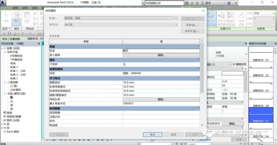Open the 建筑 ribbon tab
Image resolution: width=277 pixels, height=145 pixels.
[15, 8]
